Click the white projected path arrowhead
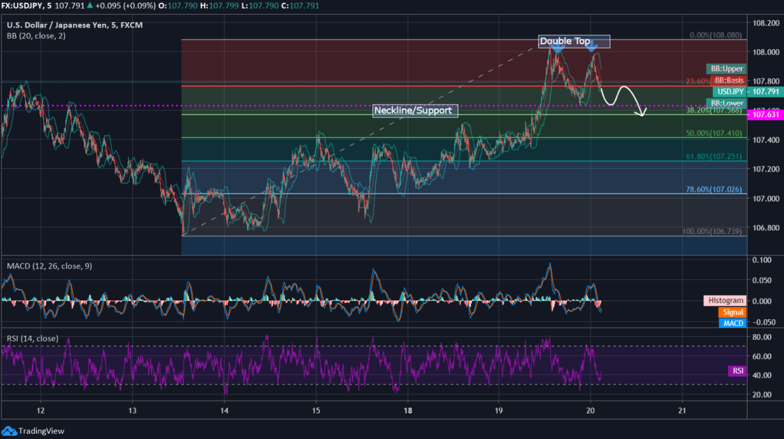The height and width of the screenshot is (439, 784). pyautogui.click(x=643, y=114)
